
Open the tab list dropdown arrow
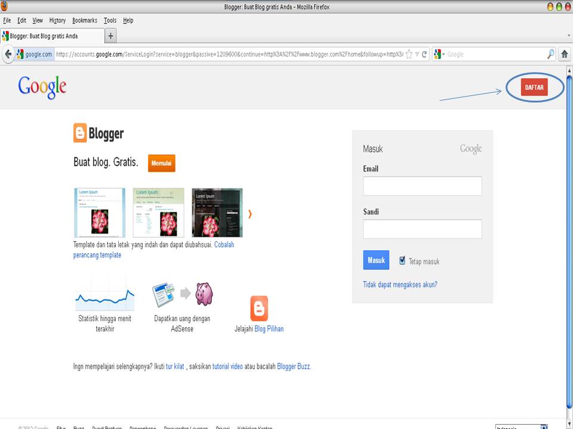569,36
